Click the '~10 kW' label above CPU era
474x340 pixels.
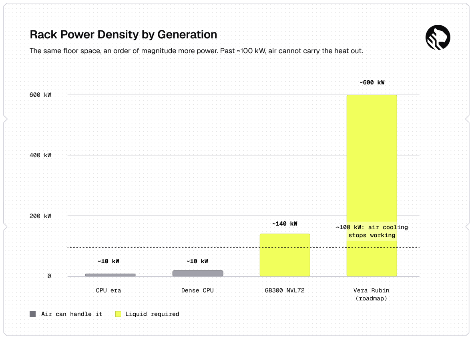click(x=108, y=261)
